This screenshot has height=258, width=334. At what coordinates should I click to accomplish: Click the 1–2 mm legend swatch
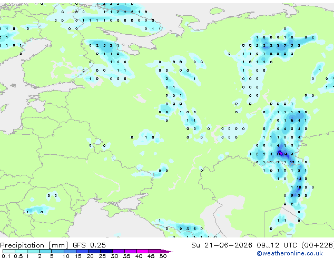point(33,251)
